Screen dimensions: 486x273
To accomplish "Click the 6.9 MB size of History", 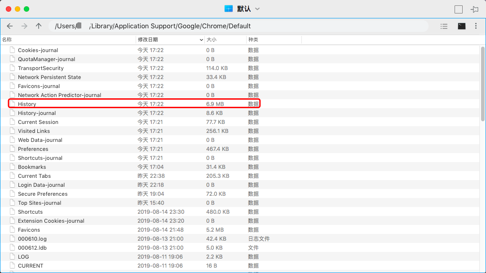I will pos(215,104).
